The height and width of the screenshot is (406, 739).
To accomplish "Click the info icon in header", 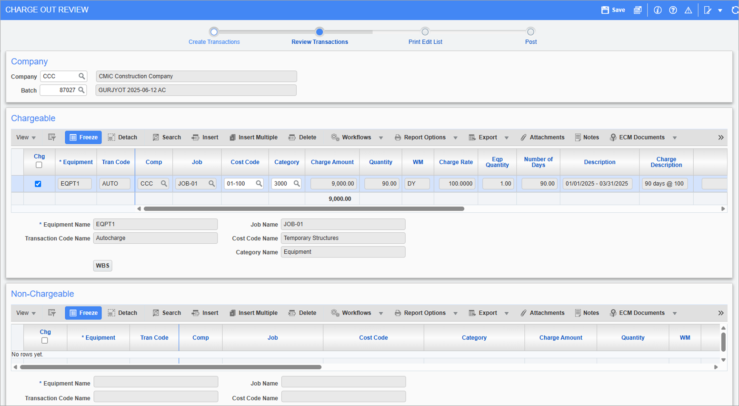I will point(658,10).
